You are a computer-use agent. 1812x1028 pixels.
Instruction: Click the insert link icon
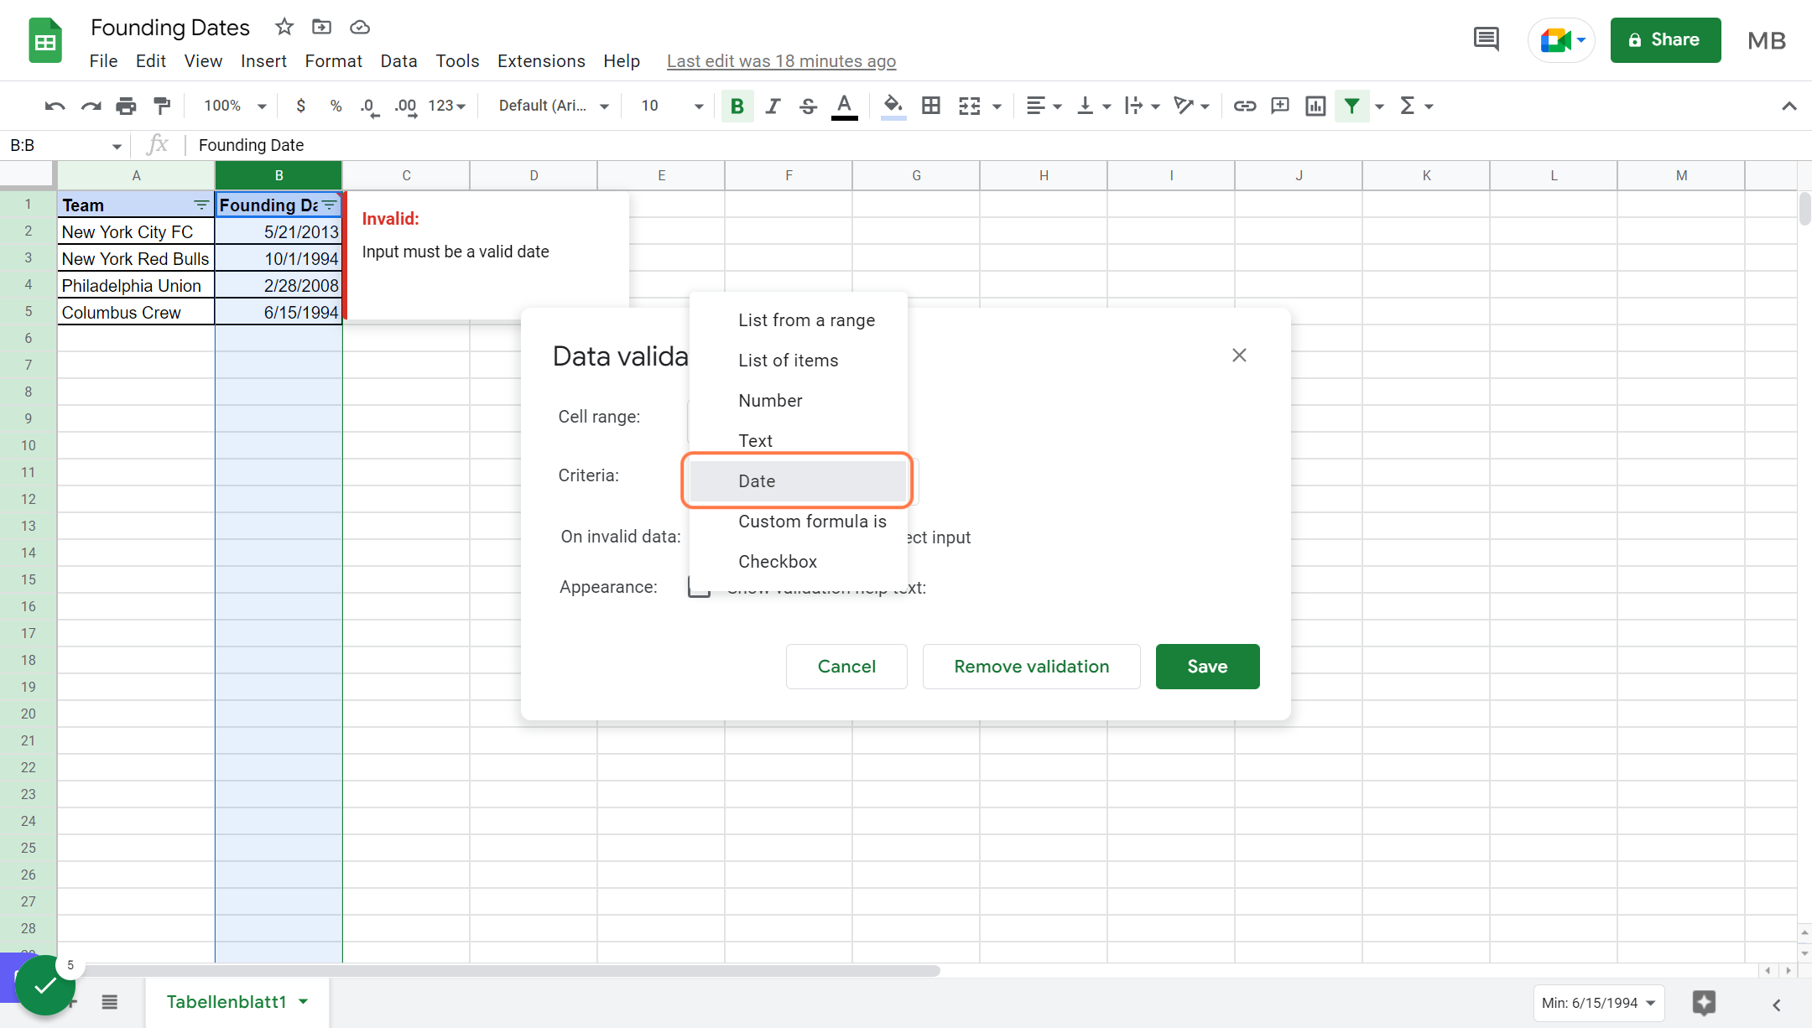pos(1244,106)
